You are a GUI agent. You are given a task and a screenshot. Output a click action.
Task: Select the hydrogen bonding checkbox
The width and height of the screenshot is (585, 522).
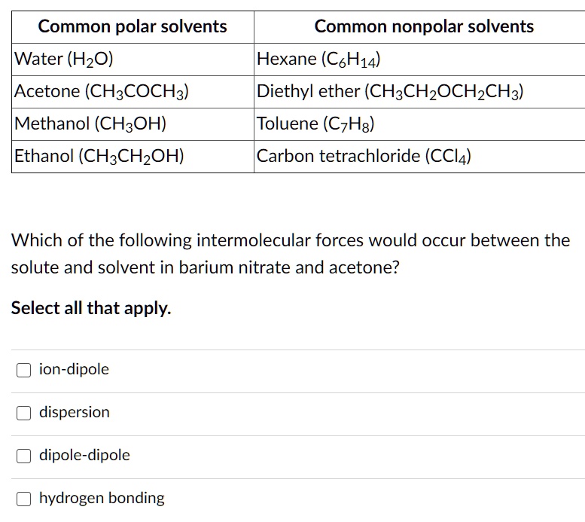tap(25, 499)
